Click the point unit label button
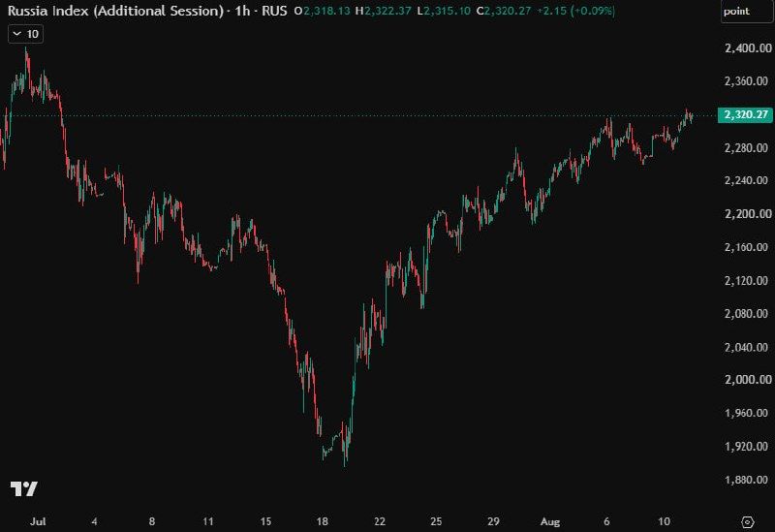 [746, 12]
